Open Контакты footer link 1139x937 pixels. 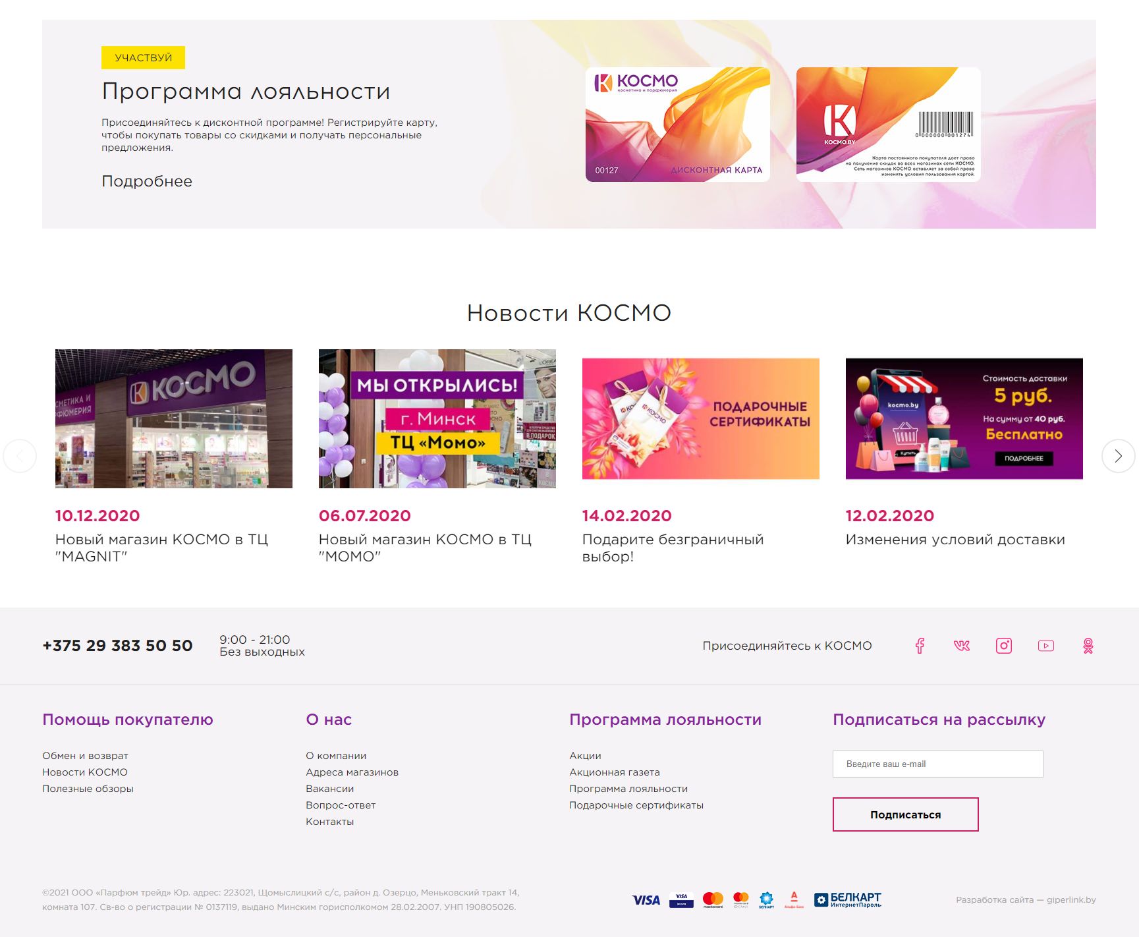click(x=329, y=822)
